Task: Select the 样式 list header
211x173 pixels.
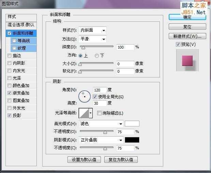Action: point(21,17)
